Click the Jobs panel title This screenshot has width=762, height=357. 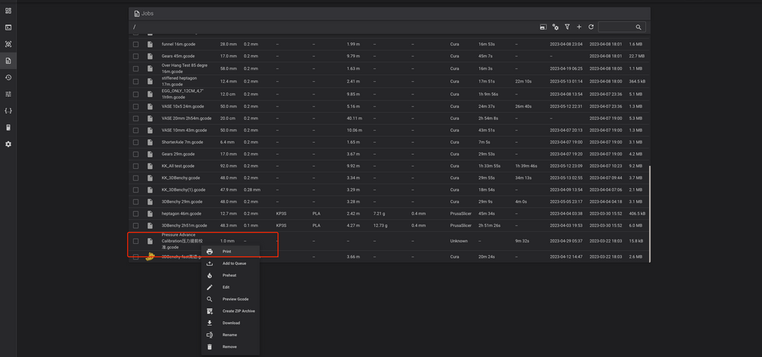(147, 13)
